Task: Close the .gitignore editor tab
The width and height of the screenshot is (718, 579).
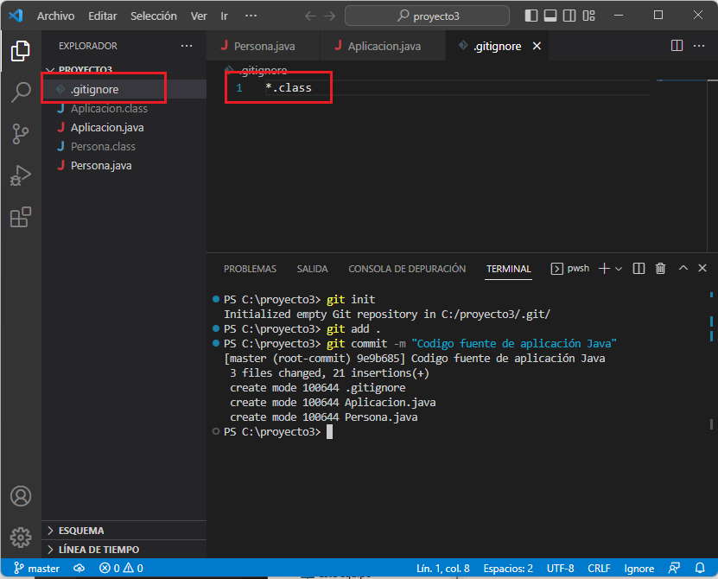Action: [x=537, y=47]
